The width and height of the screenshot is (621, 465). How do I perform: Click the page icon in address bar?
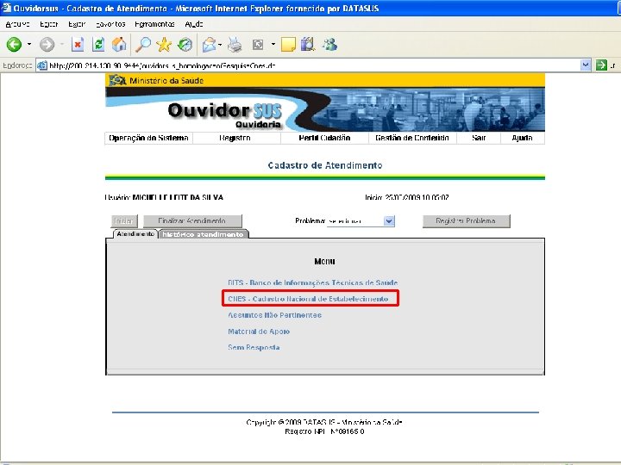[x=42, y=65]
